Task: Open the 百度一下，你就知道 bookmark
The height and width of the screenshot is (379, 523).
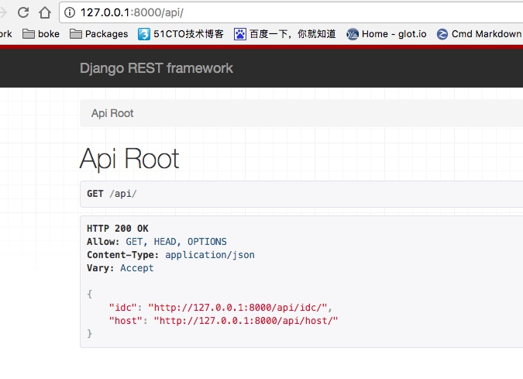Action: (x=284, y=34)
